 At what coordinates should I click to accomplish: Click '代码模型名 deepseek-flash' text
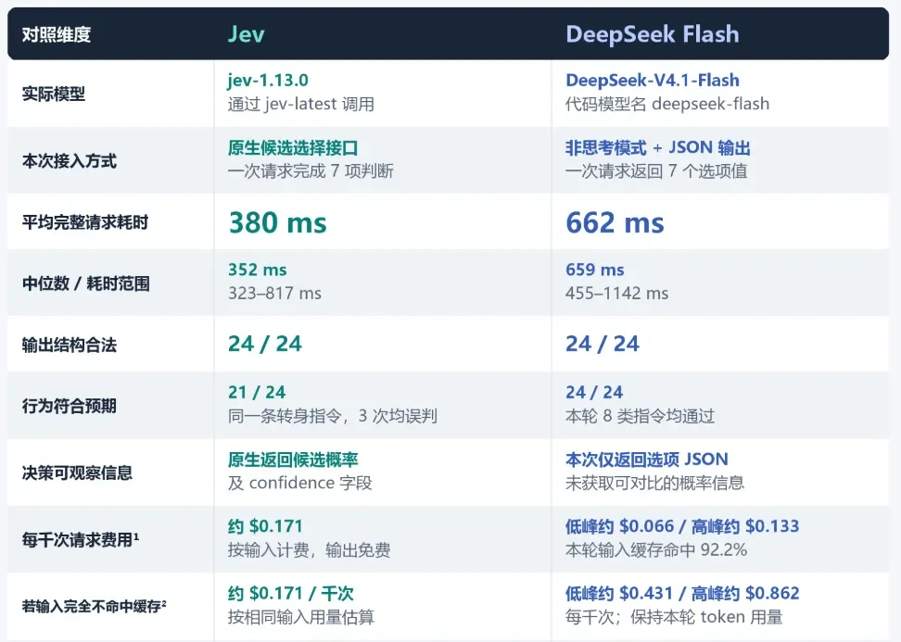667,104
